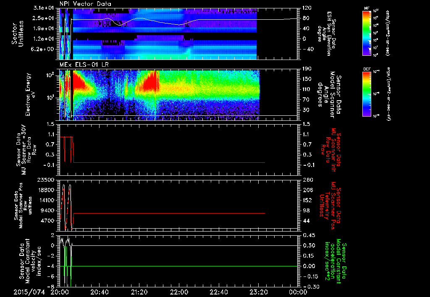Click the ELS electron energy spectrogram
This screenshot has width=430, height=297.
(x=178, y=95)
